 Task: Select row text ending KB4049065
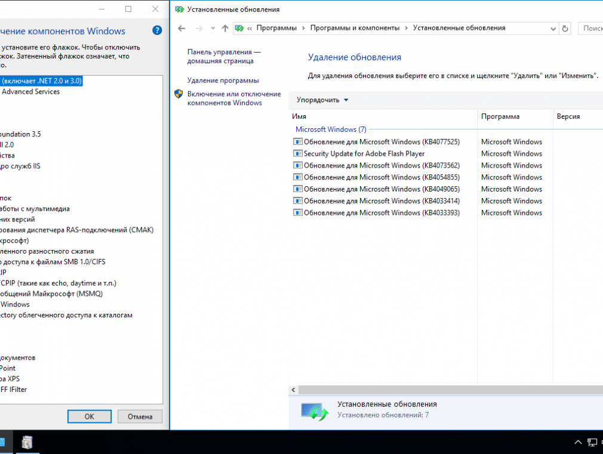tap(382, 189)
